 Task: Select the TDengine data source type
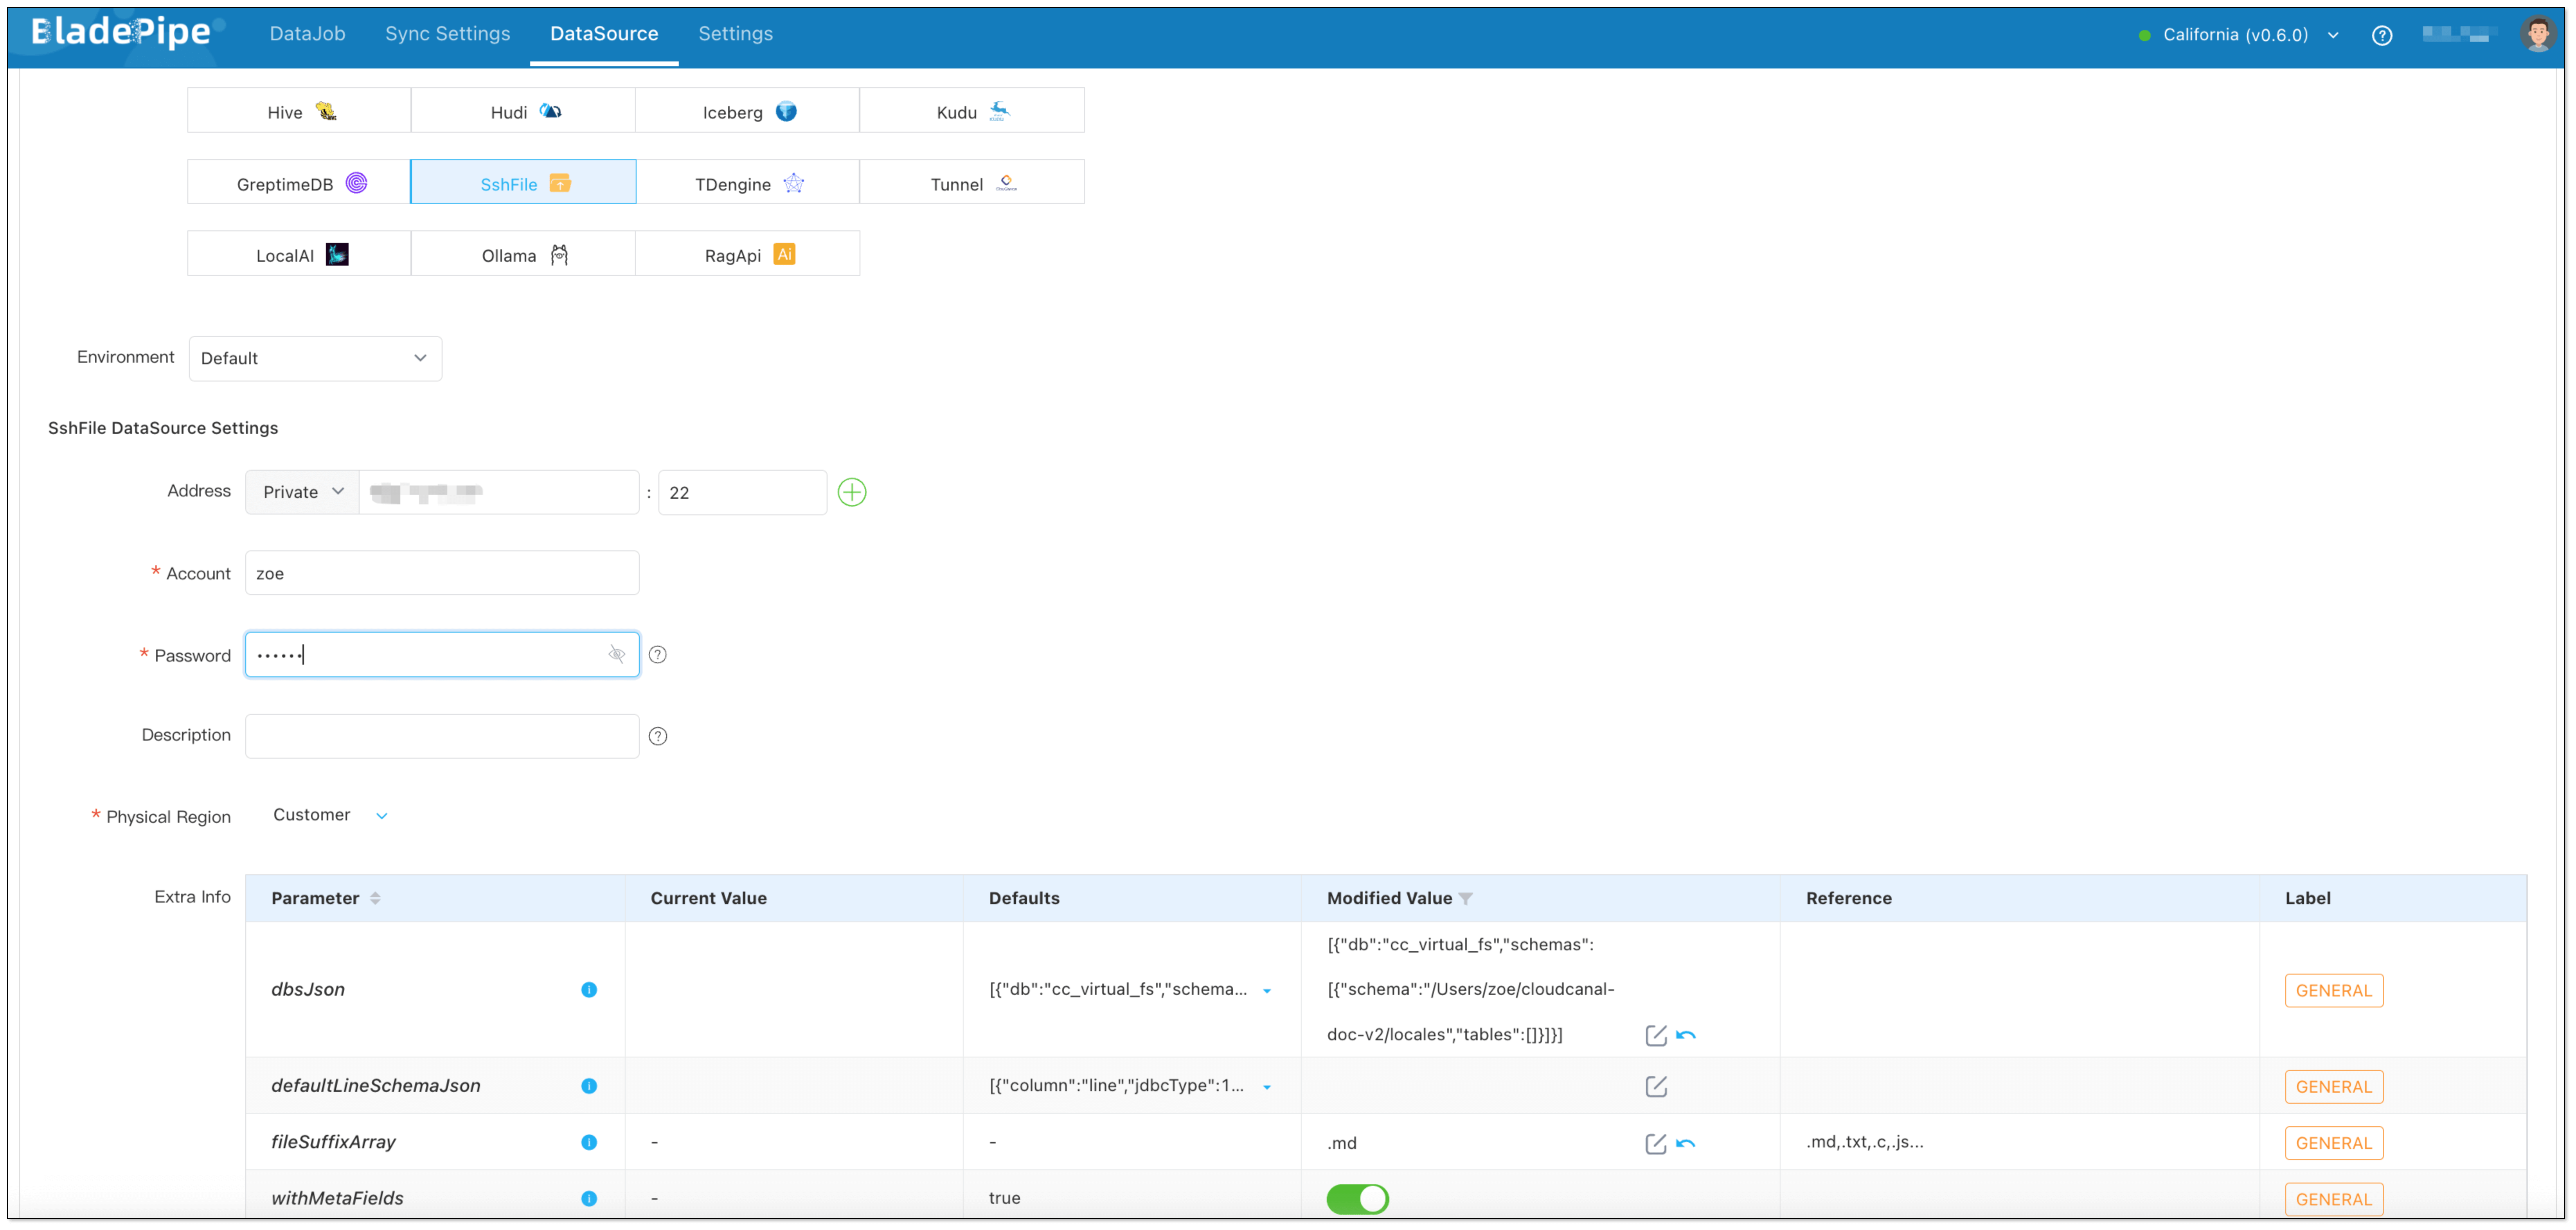click(747, 183)
